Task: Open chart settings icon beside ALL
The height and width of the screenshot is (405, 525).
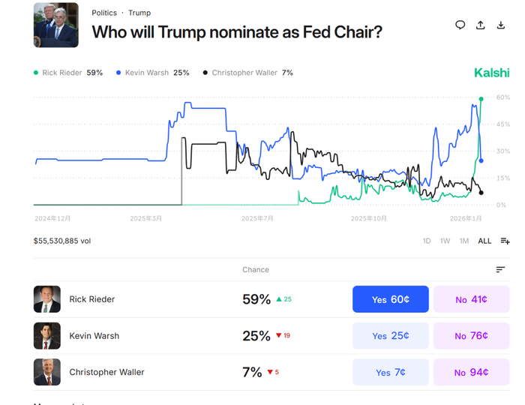Action: point(505,241)
